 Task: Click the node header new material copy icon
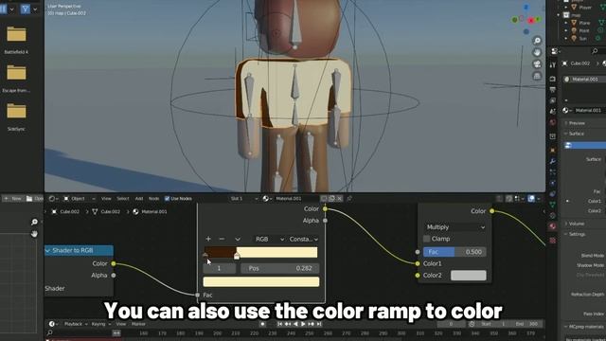331,198
